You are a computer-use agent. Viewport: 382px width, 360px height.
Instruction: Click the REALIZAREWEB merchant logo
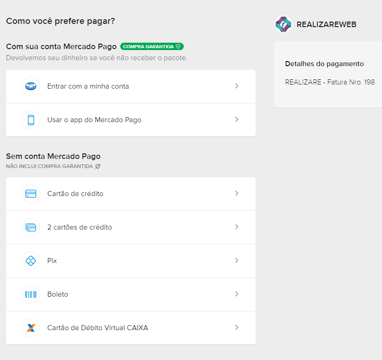coord(283,24)
